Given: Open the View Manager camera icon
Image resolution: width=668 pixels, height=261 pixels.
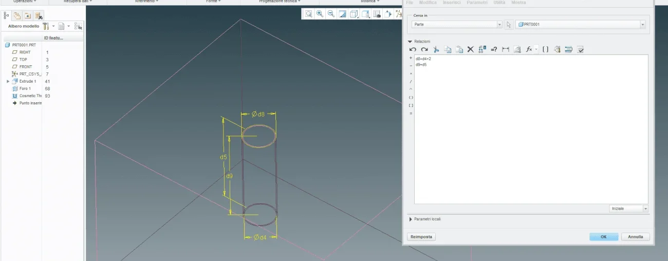Looking at the screenshot, I should click(x=377, y=14).
